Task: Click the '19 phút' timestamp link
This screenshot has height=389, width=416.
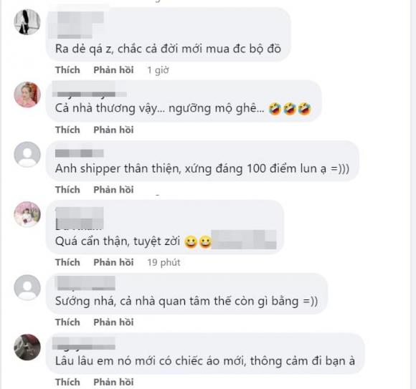Action: pos(164,263)
